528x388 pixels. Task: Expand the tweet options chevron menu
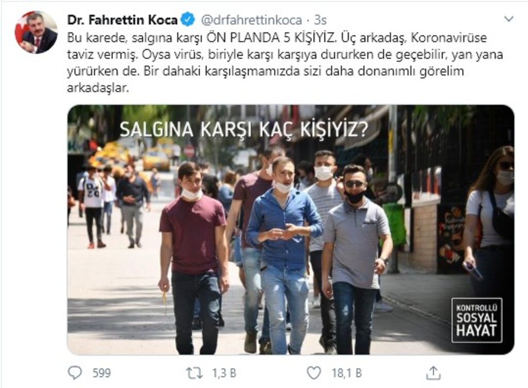coord(509,19)
